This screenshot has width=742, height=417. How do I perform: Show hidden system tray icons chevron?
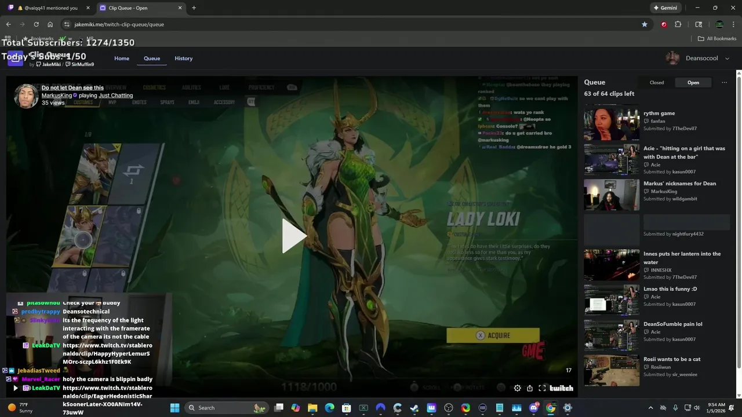point(650,408)
